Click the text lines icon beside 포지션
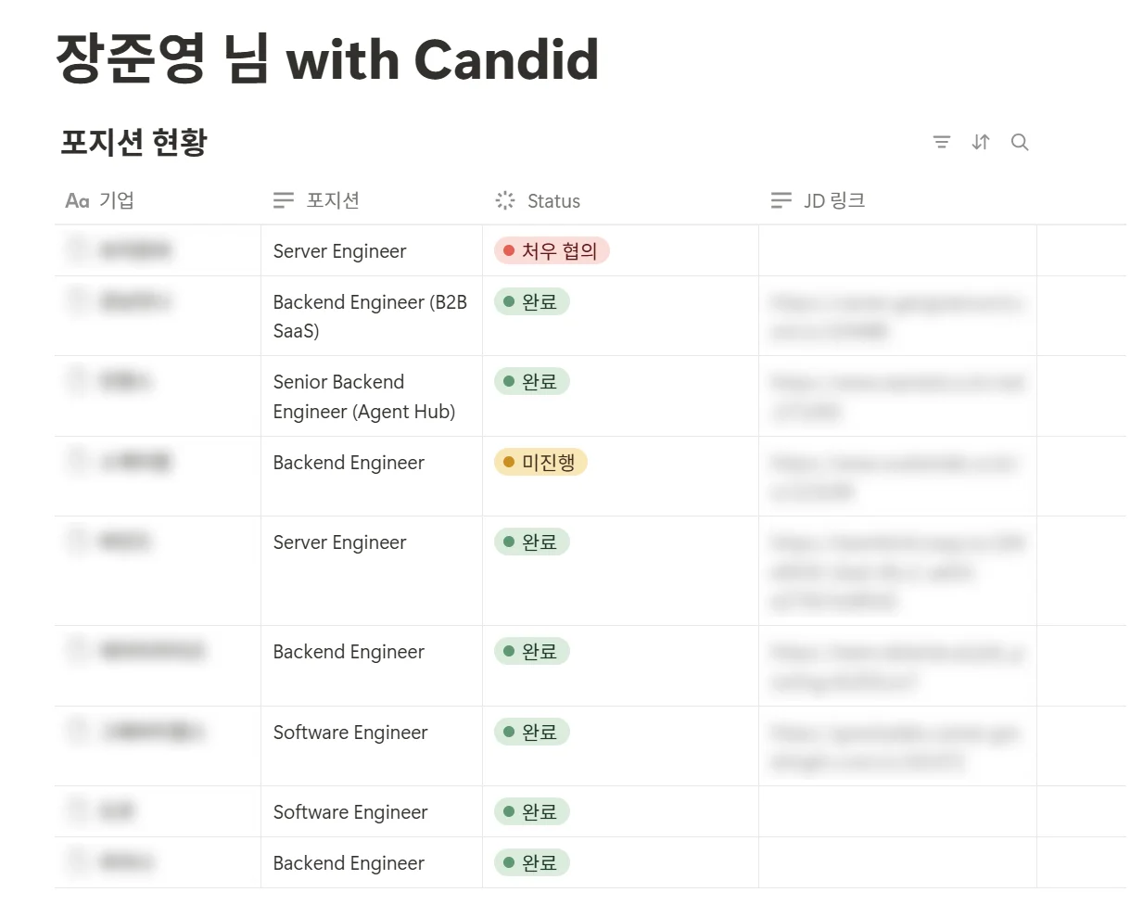The width and height of the screenshot is (1143, 905). click(x=283, y=199)
